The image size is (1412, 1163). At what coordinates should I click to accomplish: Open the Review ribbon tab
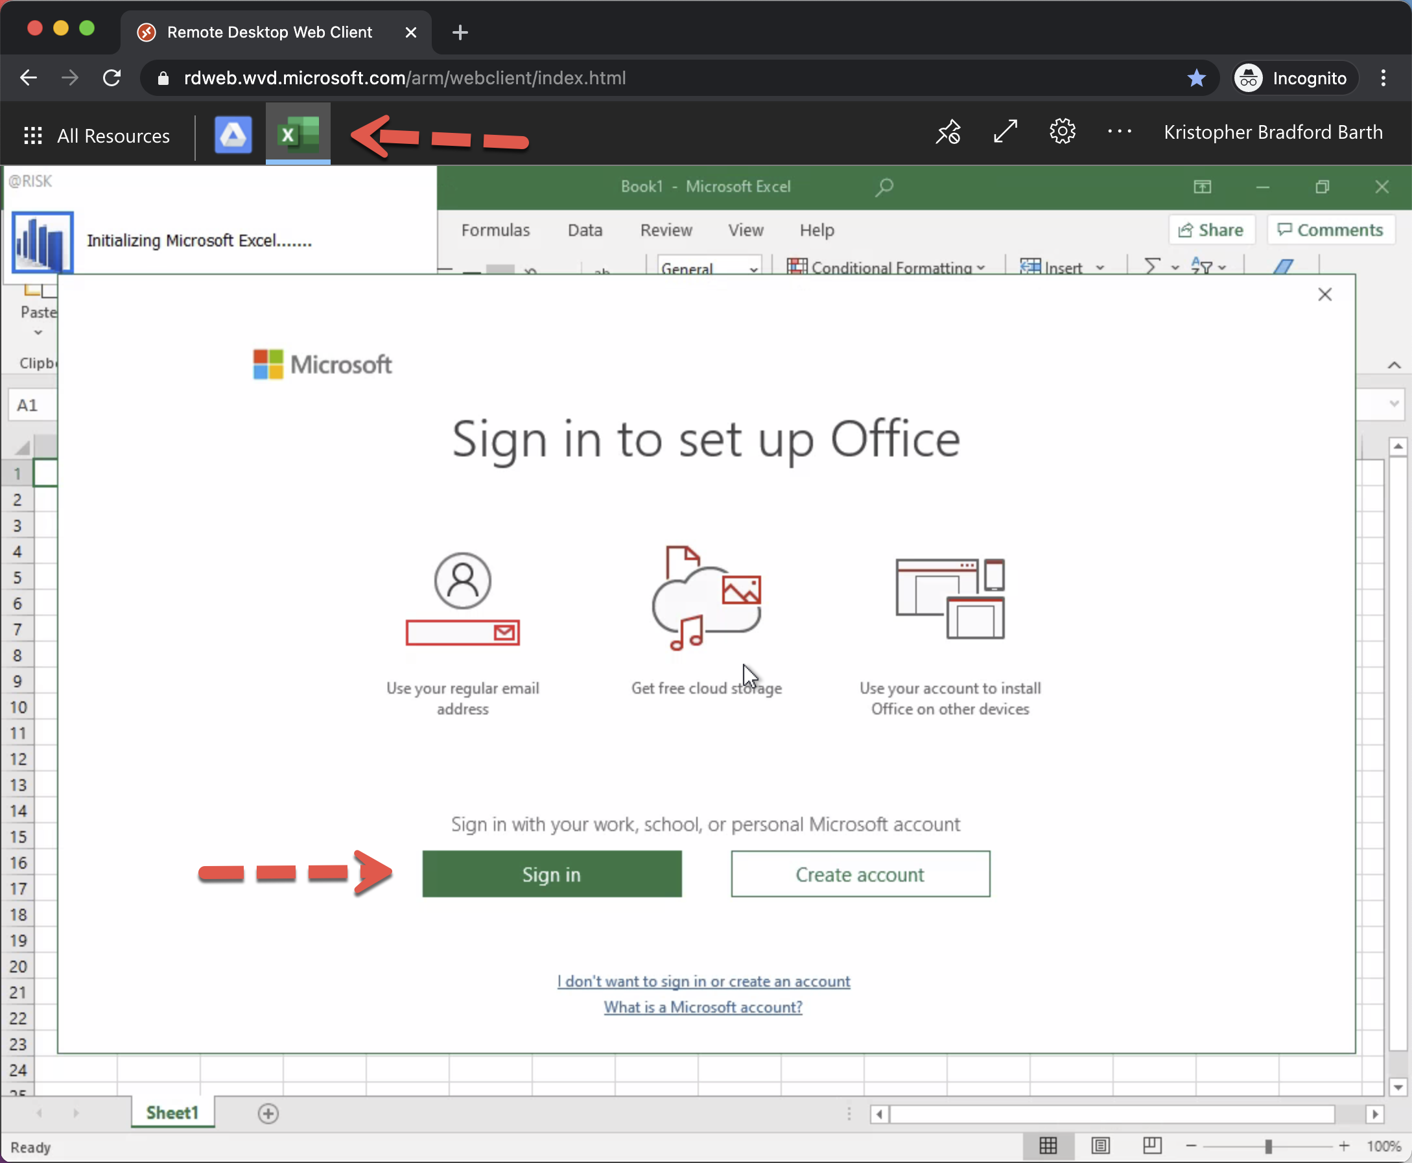click(666, 230)
